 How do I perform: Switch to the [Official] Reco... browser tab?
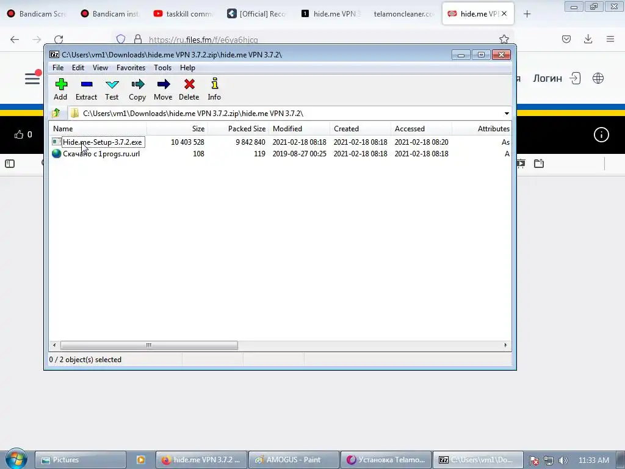(x=257, y=14)
